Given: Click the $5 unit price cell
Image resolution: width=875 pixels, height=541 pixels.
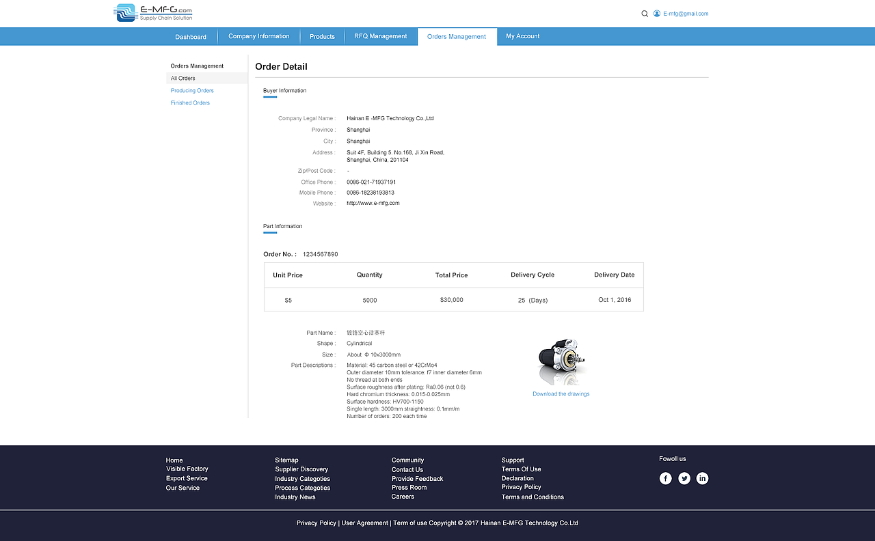Looking at the screenshot, I should 288,301.
